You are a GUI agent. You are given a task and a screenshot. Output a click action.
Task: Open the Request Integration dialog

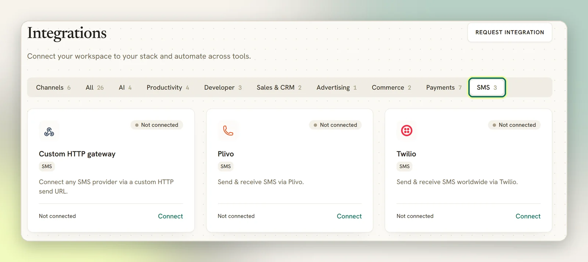coord(510,32)
